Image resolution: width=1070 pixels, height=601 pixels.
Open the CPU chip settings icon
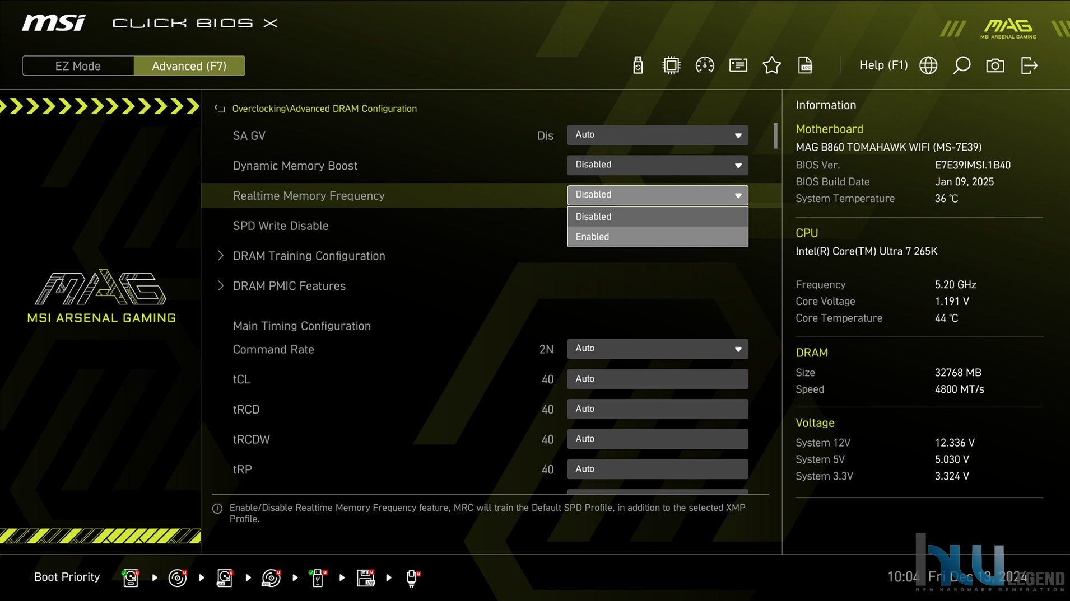click(671, 65)
